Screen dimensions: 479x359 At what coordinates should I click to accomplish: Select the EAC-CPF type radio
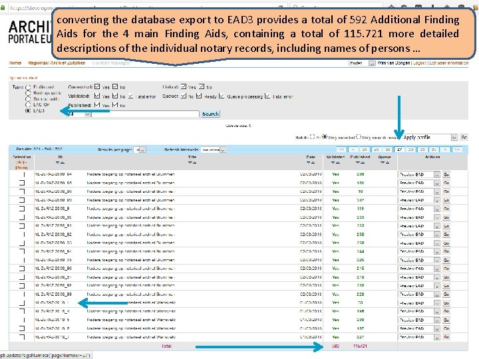point(28,105)
